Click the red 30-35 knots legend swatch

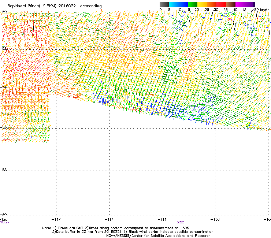click(221, 4)
